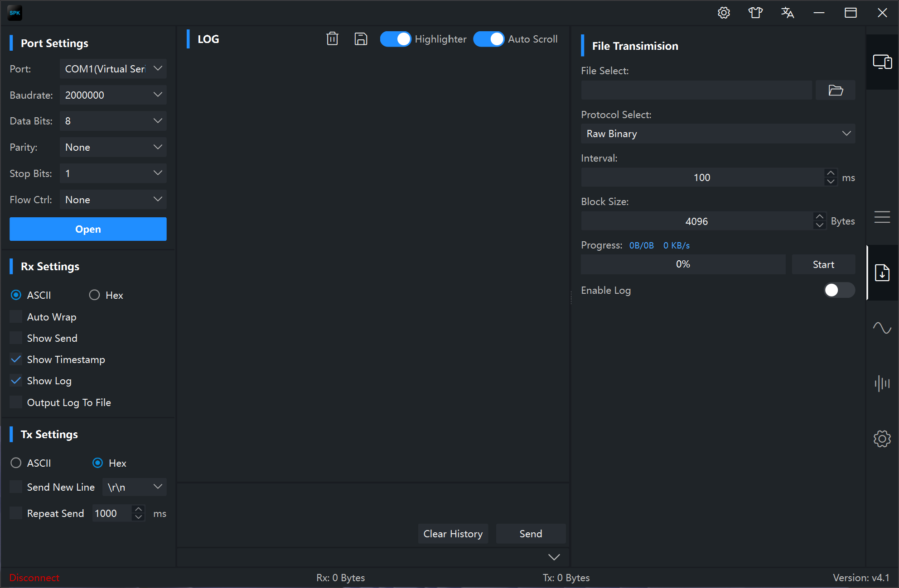Click the SPK app logo

coord(15,13)
